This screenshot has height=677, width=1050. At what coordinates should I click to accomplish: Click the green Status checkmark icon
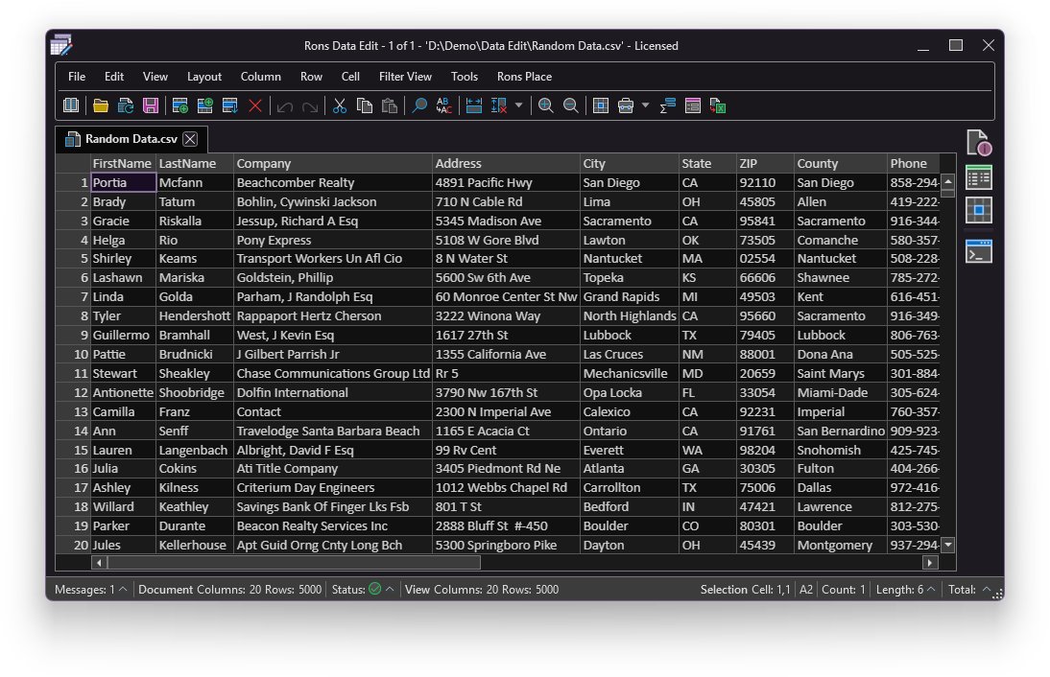pos(375,589)
